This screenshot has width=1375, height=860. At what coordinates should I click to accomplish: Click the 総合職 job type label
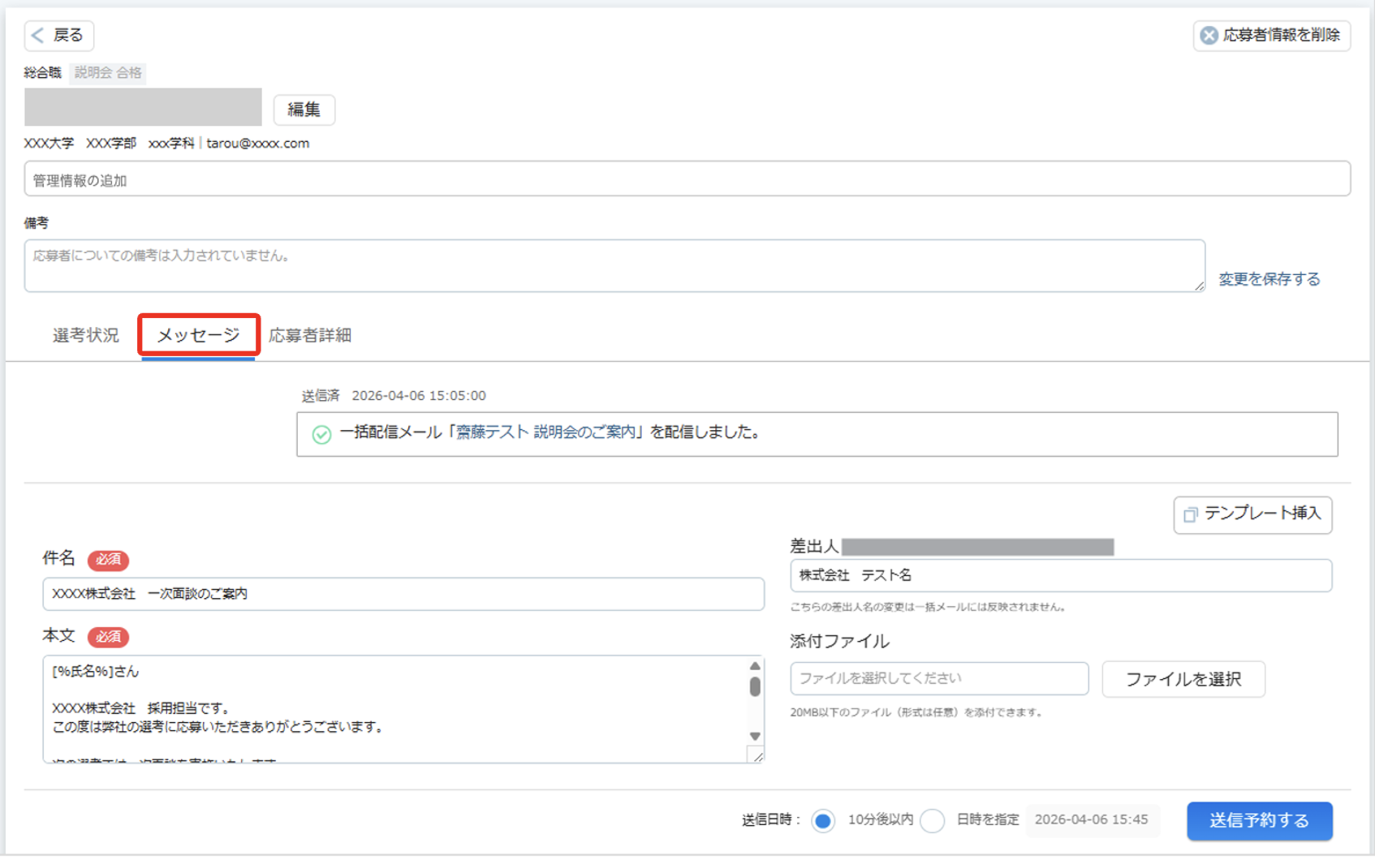click(43, 73)
